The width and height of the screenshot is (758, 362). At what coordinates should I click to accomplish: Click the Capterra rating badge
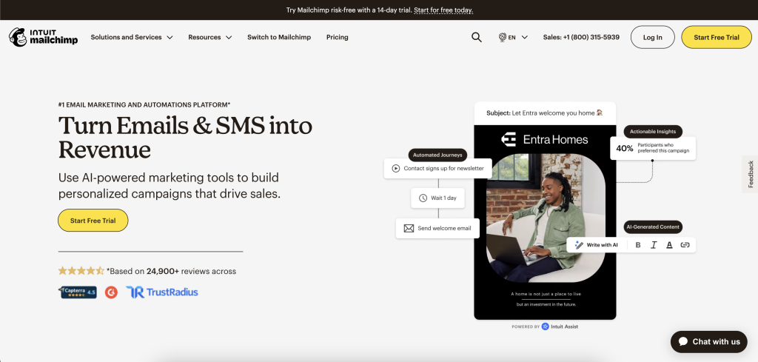pos(78,292)
